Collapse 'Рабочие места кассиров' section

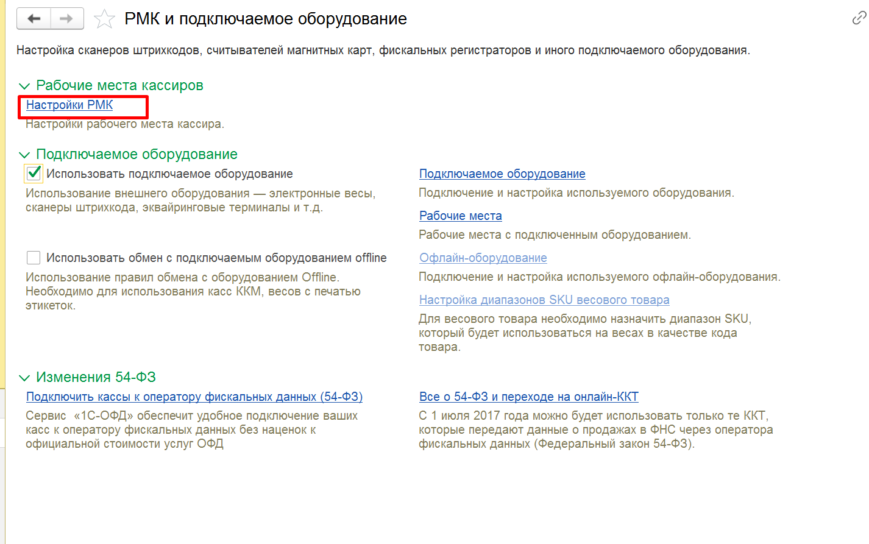point(24,86)
